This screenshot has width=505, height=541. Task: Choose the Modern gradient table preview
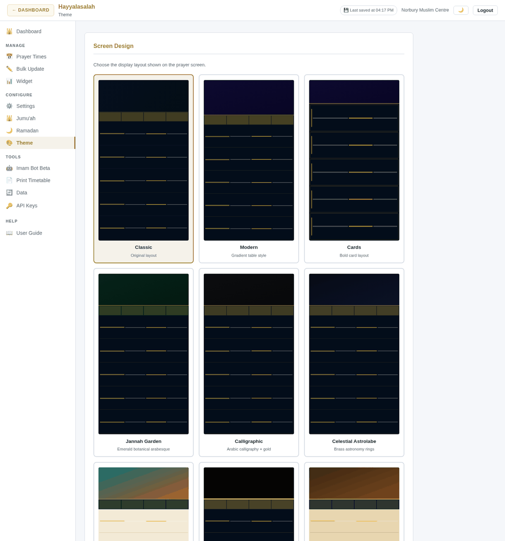(249, 160)
